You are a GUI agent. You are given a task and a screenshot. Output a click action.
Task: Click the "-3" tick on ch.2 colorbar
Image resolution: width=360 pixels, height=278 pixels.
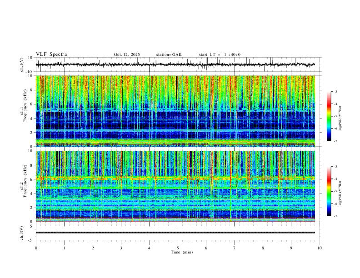(335, 167)
